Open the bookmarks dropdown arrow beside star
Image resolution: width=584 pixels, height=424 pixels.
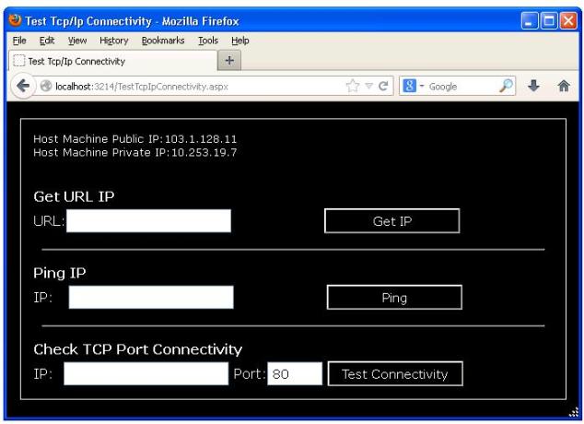368,86
